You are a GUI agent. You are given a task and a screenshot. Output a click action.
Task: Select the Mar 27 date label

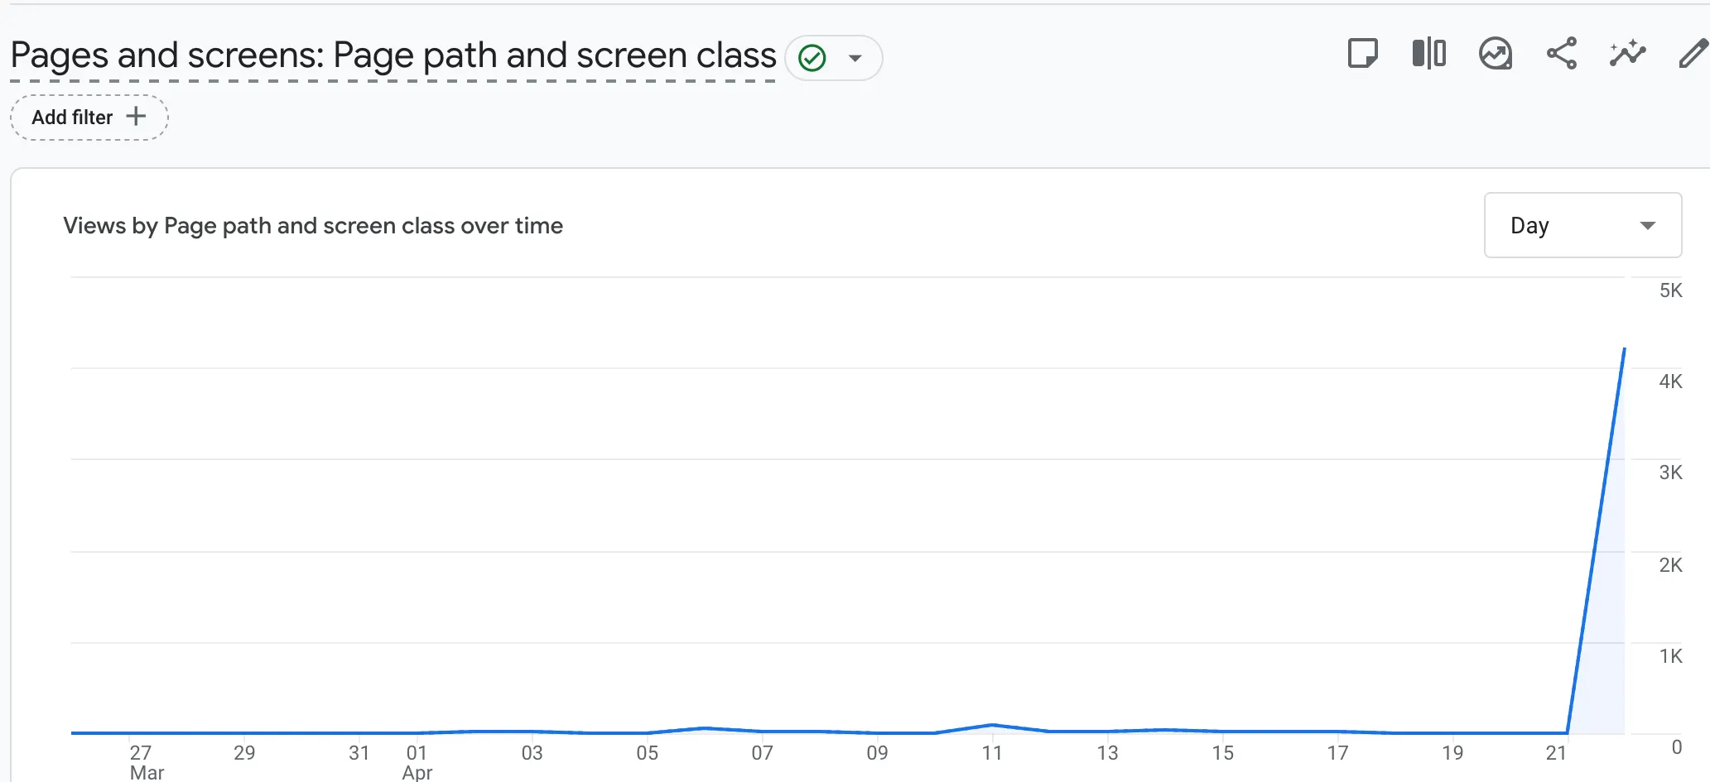pos(145,760)
